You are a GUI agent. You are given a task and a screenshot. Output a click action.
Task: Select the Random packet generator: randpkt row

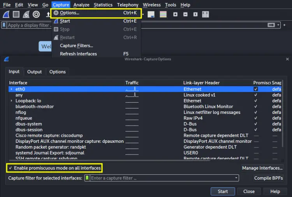[145, 147]
